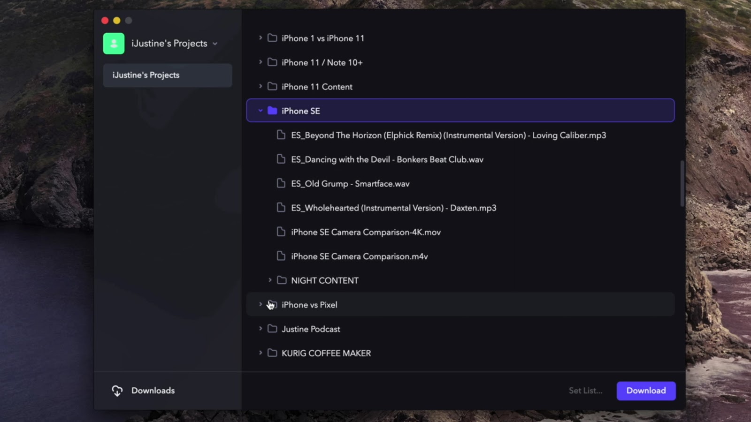Viewport: 751px width, 422px height.
Task: Click the green iJustine's Projects avatar icon
Action: point(114,44)
